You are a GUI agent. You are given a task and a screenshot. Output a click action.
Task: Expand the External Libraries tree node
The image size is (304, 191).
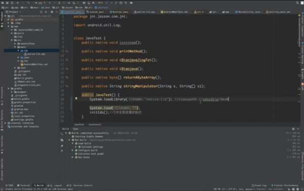point(6,123)
